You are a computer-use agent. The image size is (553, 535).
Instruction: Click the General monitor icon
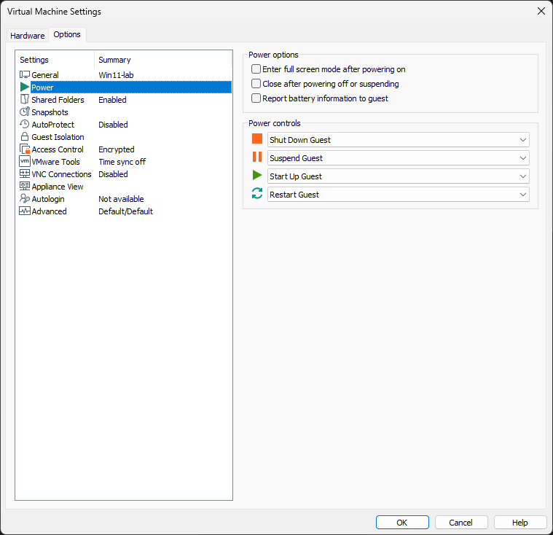click(x=25, y=75)
